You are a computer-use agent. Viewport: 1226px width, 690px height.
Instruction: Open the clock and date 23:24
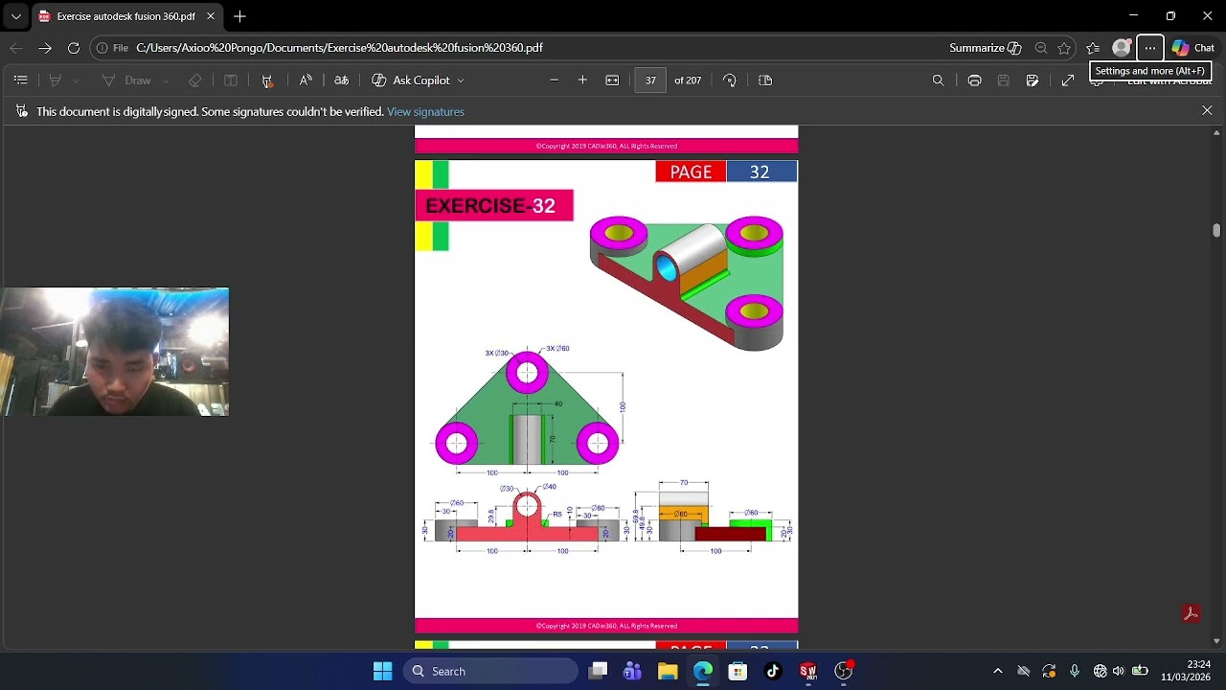tap(1185, 671)
